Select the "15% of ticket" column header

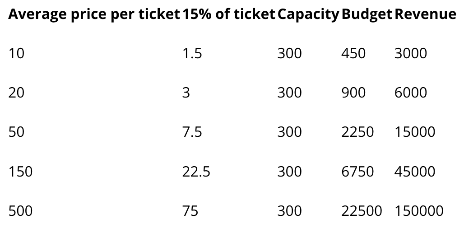229,14
